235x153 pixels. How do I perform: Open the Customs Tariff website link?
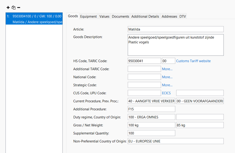(x=193, y=61)
